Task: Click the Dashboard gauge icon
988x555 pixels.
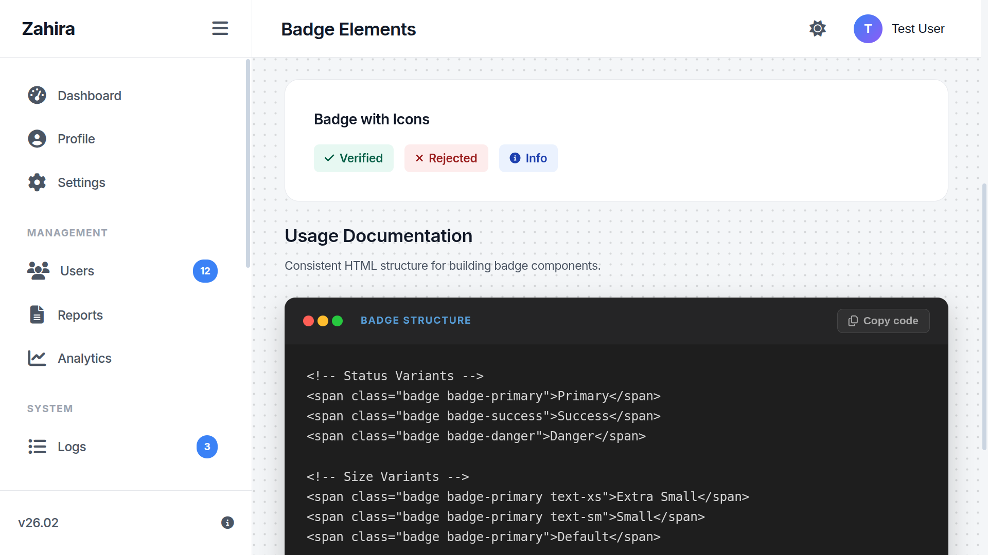Action: coord(37,95)
